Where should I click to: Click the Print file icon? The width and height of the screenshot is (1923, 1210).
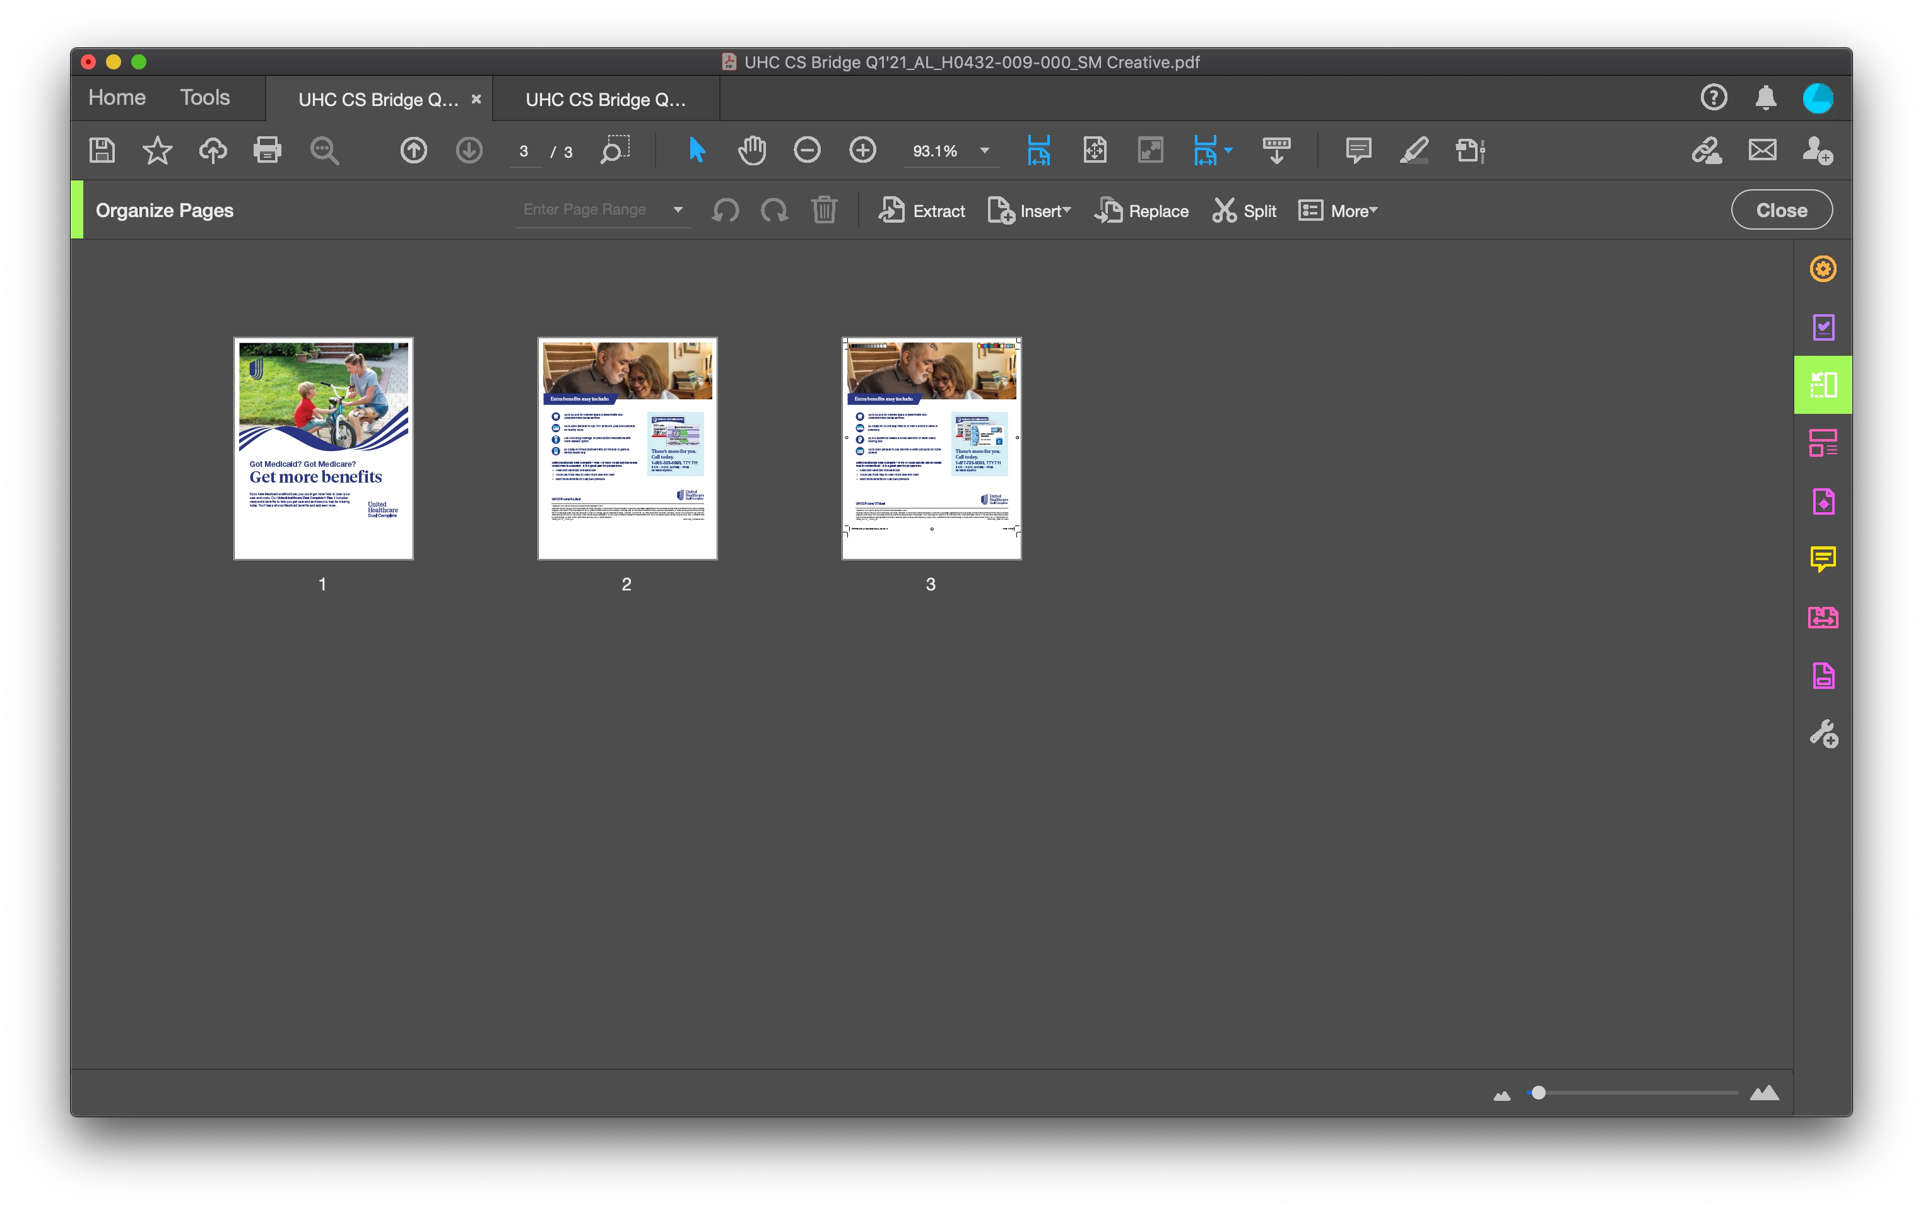(267, 150)
